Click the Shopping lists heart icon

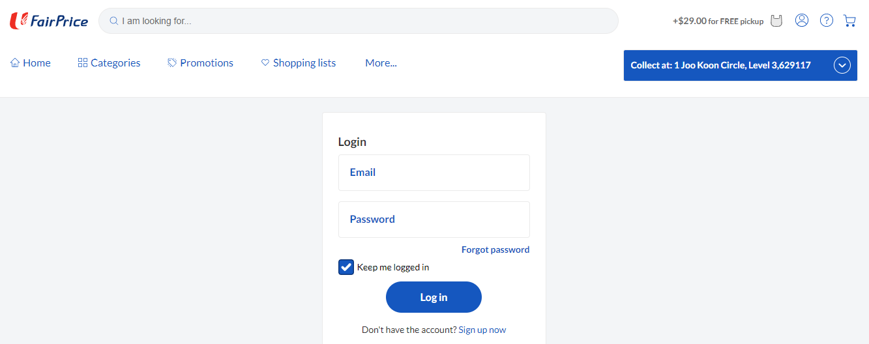pos(265,63)
